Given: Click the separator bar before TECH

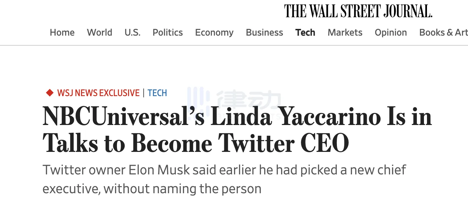Looking at the screenshot, I should (144, 93).
